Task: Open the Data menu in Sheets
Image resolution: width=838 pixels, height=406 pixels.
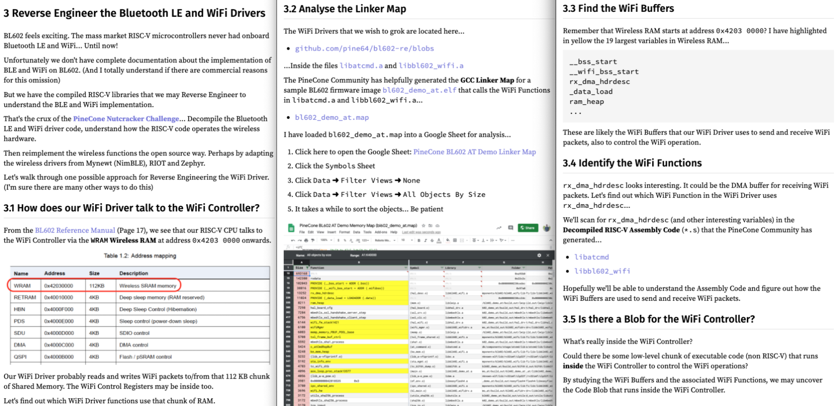Action: point(356,232)
